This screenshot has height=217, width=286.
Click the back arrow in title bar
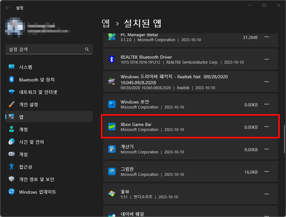[x=8, y=8]
